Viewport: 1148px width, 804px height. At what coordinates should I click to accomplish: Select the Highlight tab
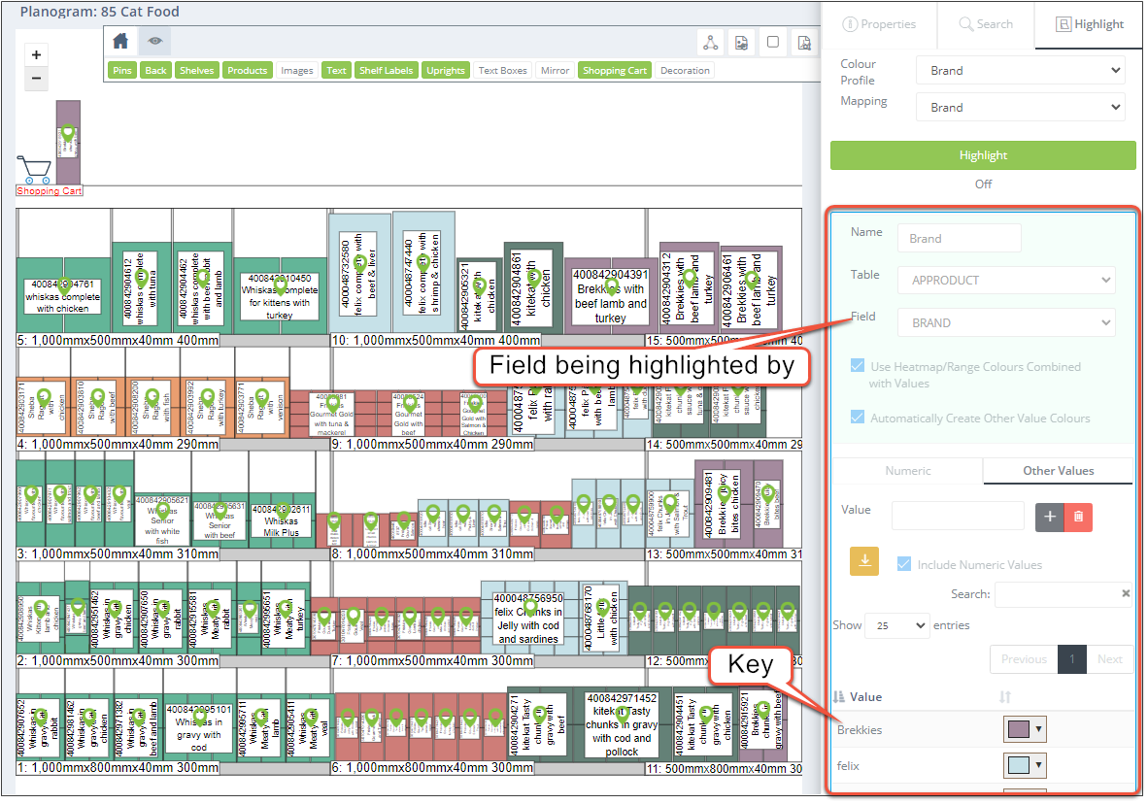1090,24
